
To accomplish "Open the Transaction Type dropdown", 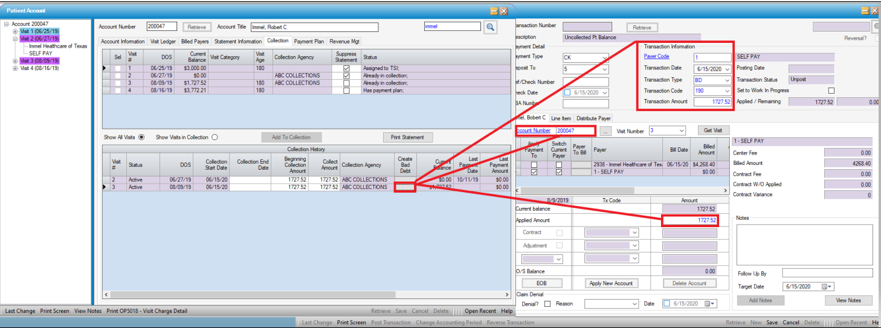I will pyautogui.click(x=727, y=80).
